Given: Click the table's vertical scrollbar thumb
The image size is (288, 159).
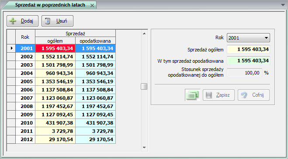Looking at the screenshot, I should click(x=144, y=86).
